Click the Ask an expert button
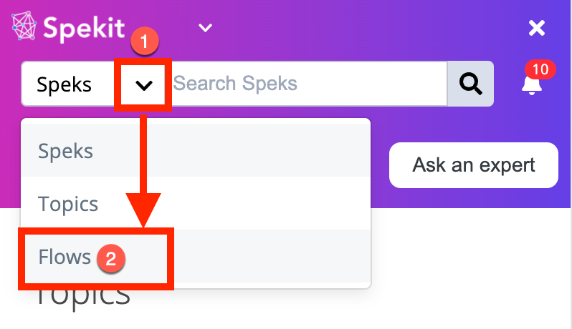Image resolution: width=572 pixels, height=329 pixels. click(474, 165)
